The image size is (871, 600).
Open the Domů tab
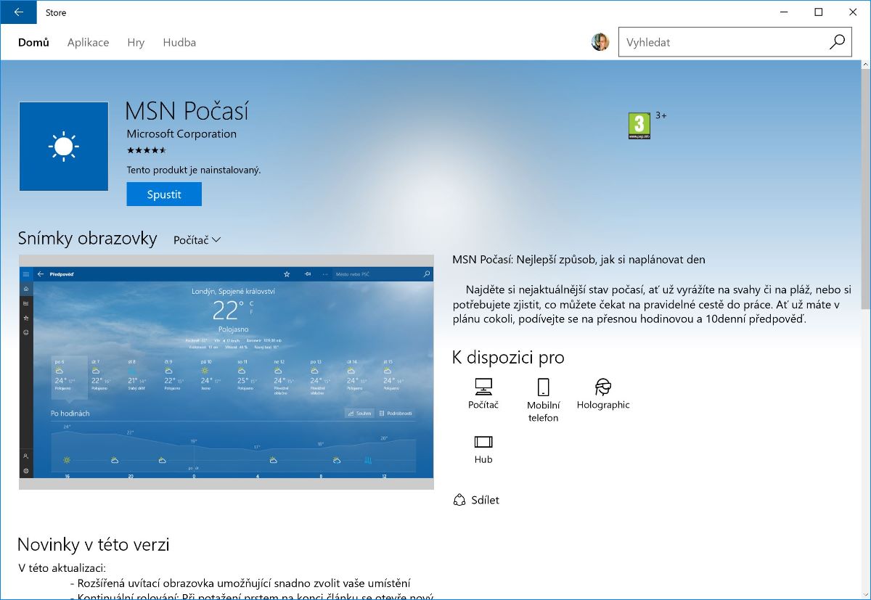(33, 42)
